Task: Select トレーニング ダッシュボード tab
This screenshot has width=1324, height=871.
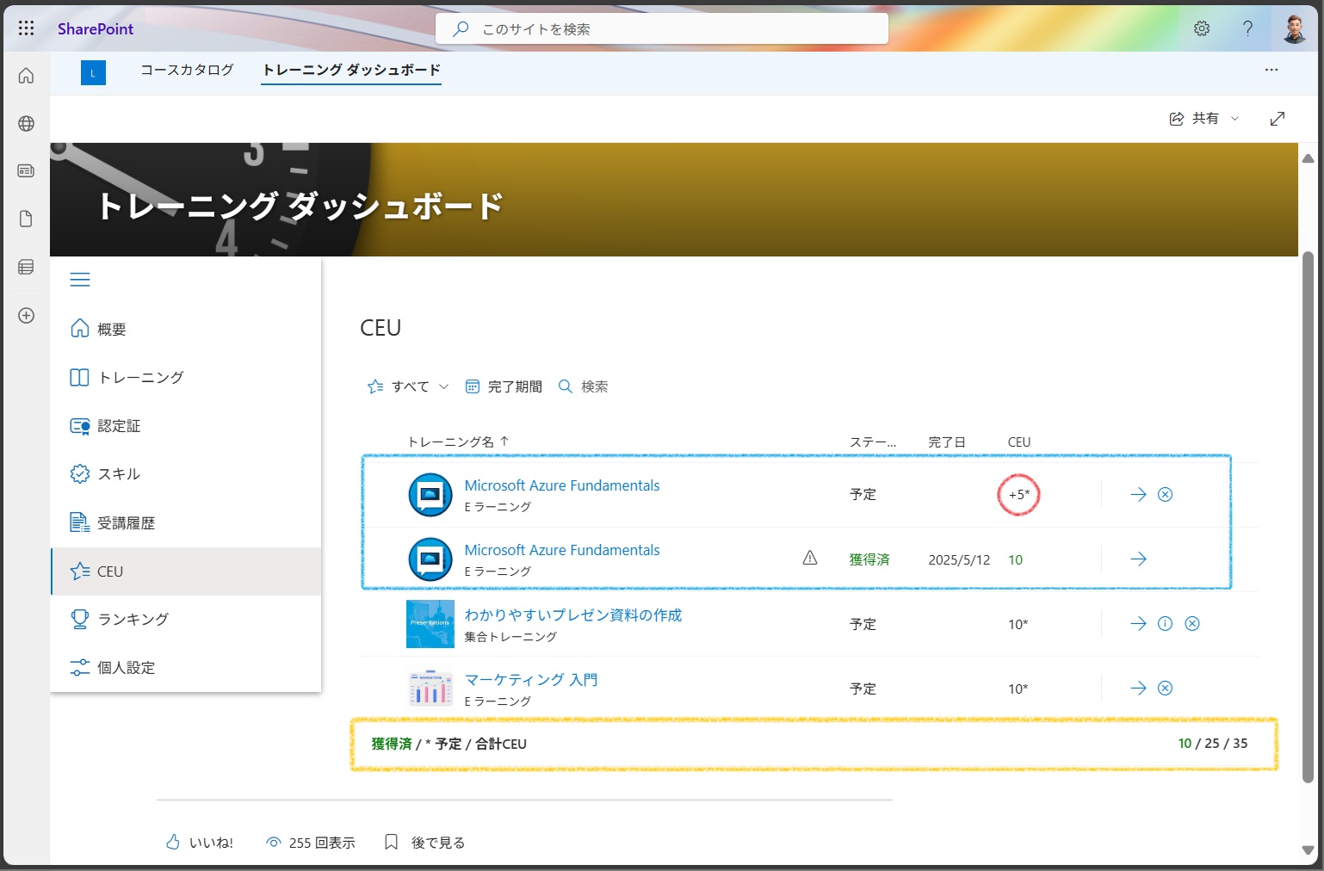Action: coord(351,70)
